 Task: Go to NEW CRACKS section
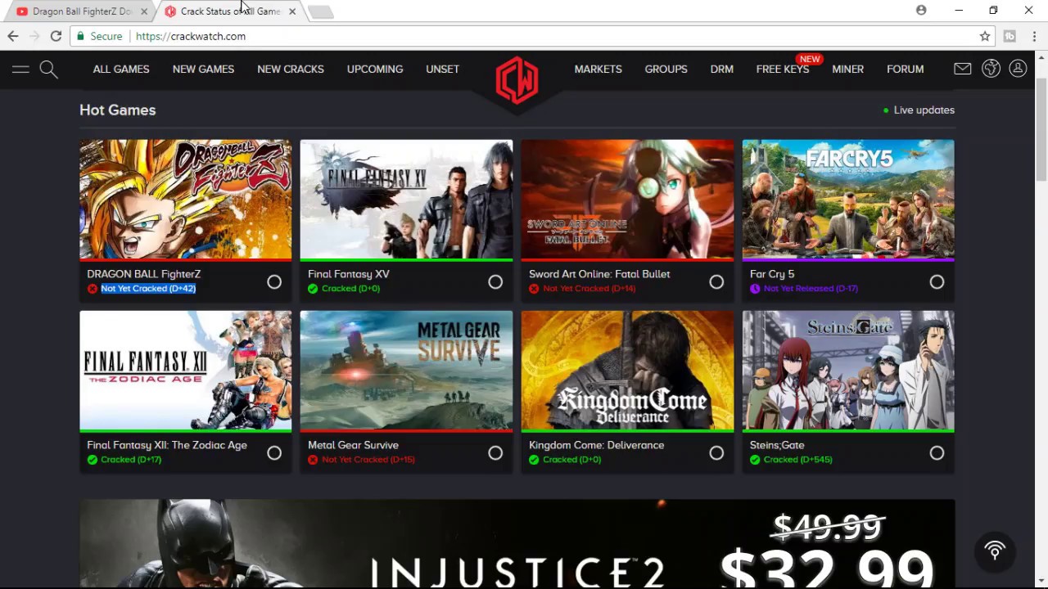(x=291, y=69)
